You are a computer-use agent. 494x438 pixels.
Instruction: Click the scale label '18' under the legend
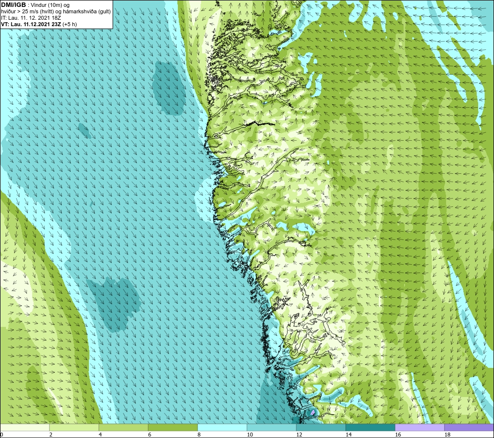pyautogui.click(x=447, y=435)
